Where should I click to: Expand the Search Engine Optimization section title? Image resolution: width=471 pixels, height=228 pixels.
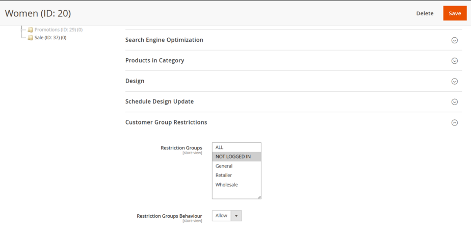point(164,40)
